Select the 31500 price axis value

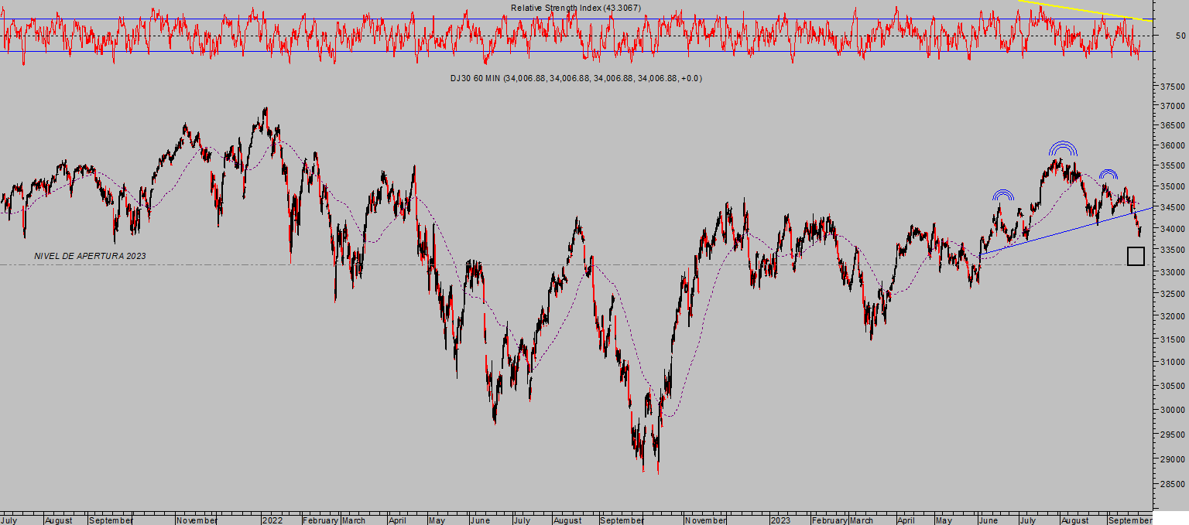click(x=1174, y=339)
